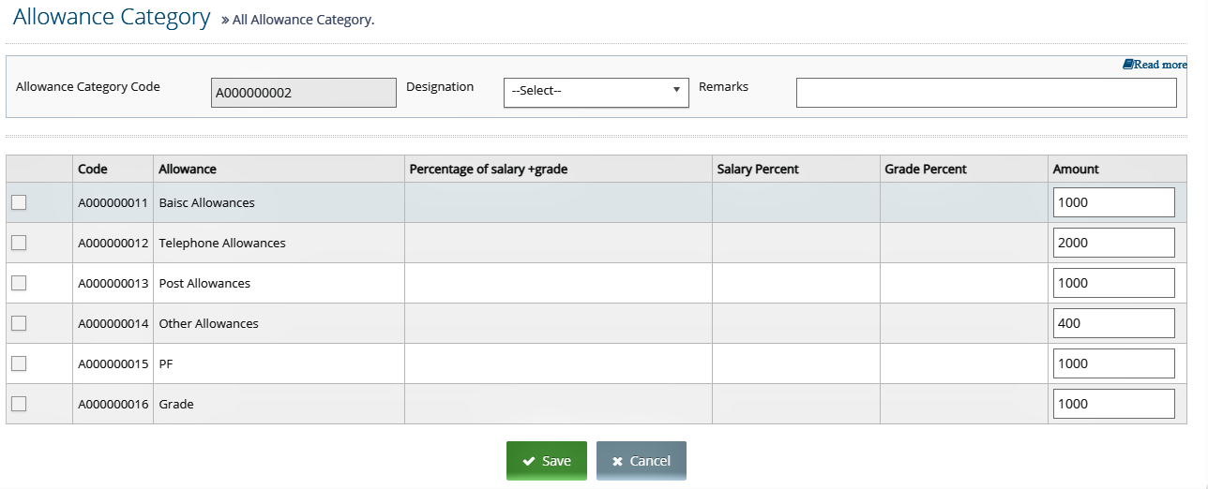Check the Other Allowances checkbox

19,323
